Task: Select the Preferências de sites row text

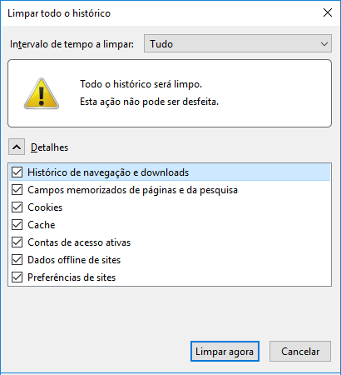Action: 72,277
